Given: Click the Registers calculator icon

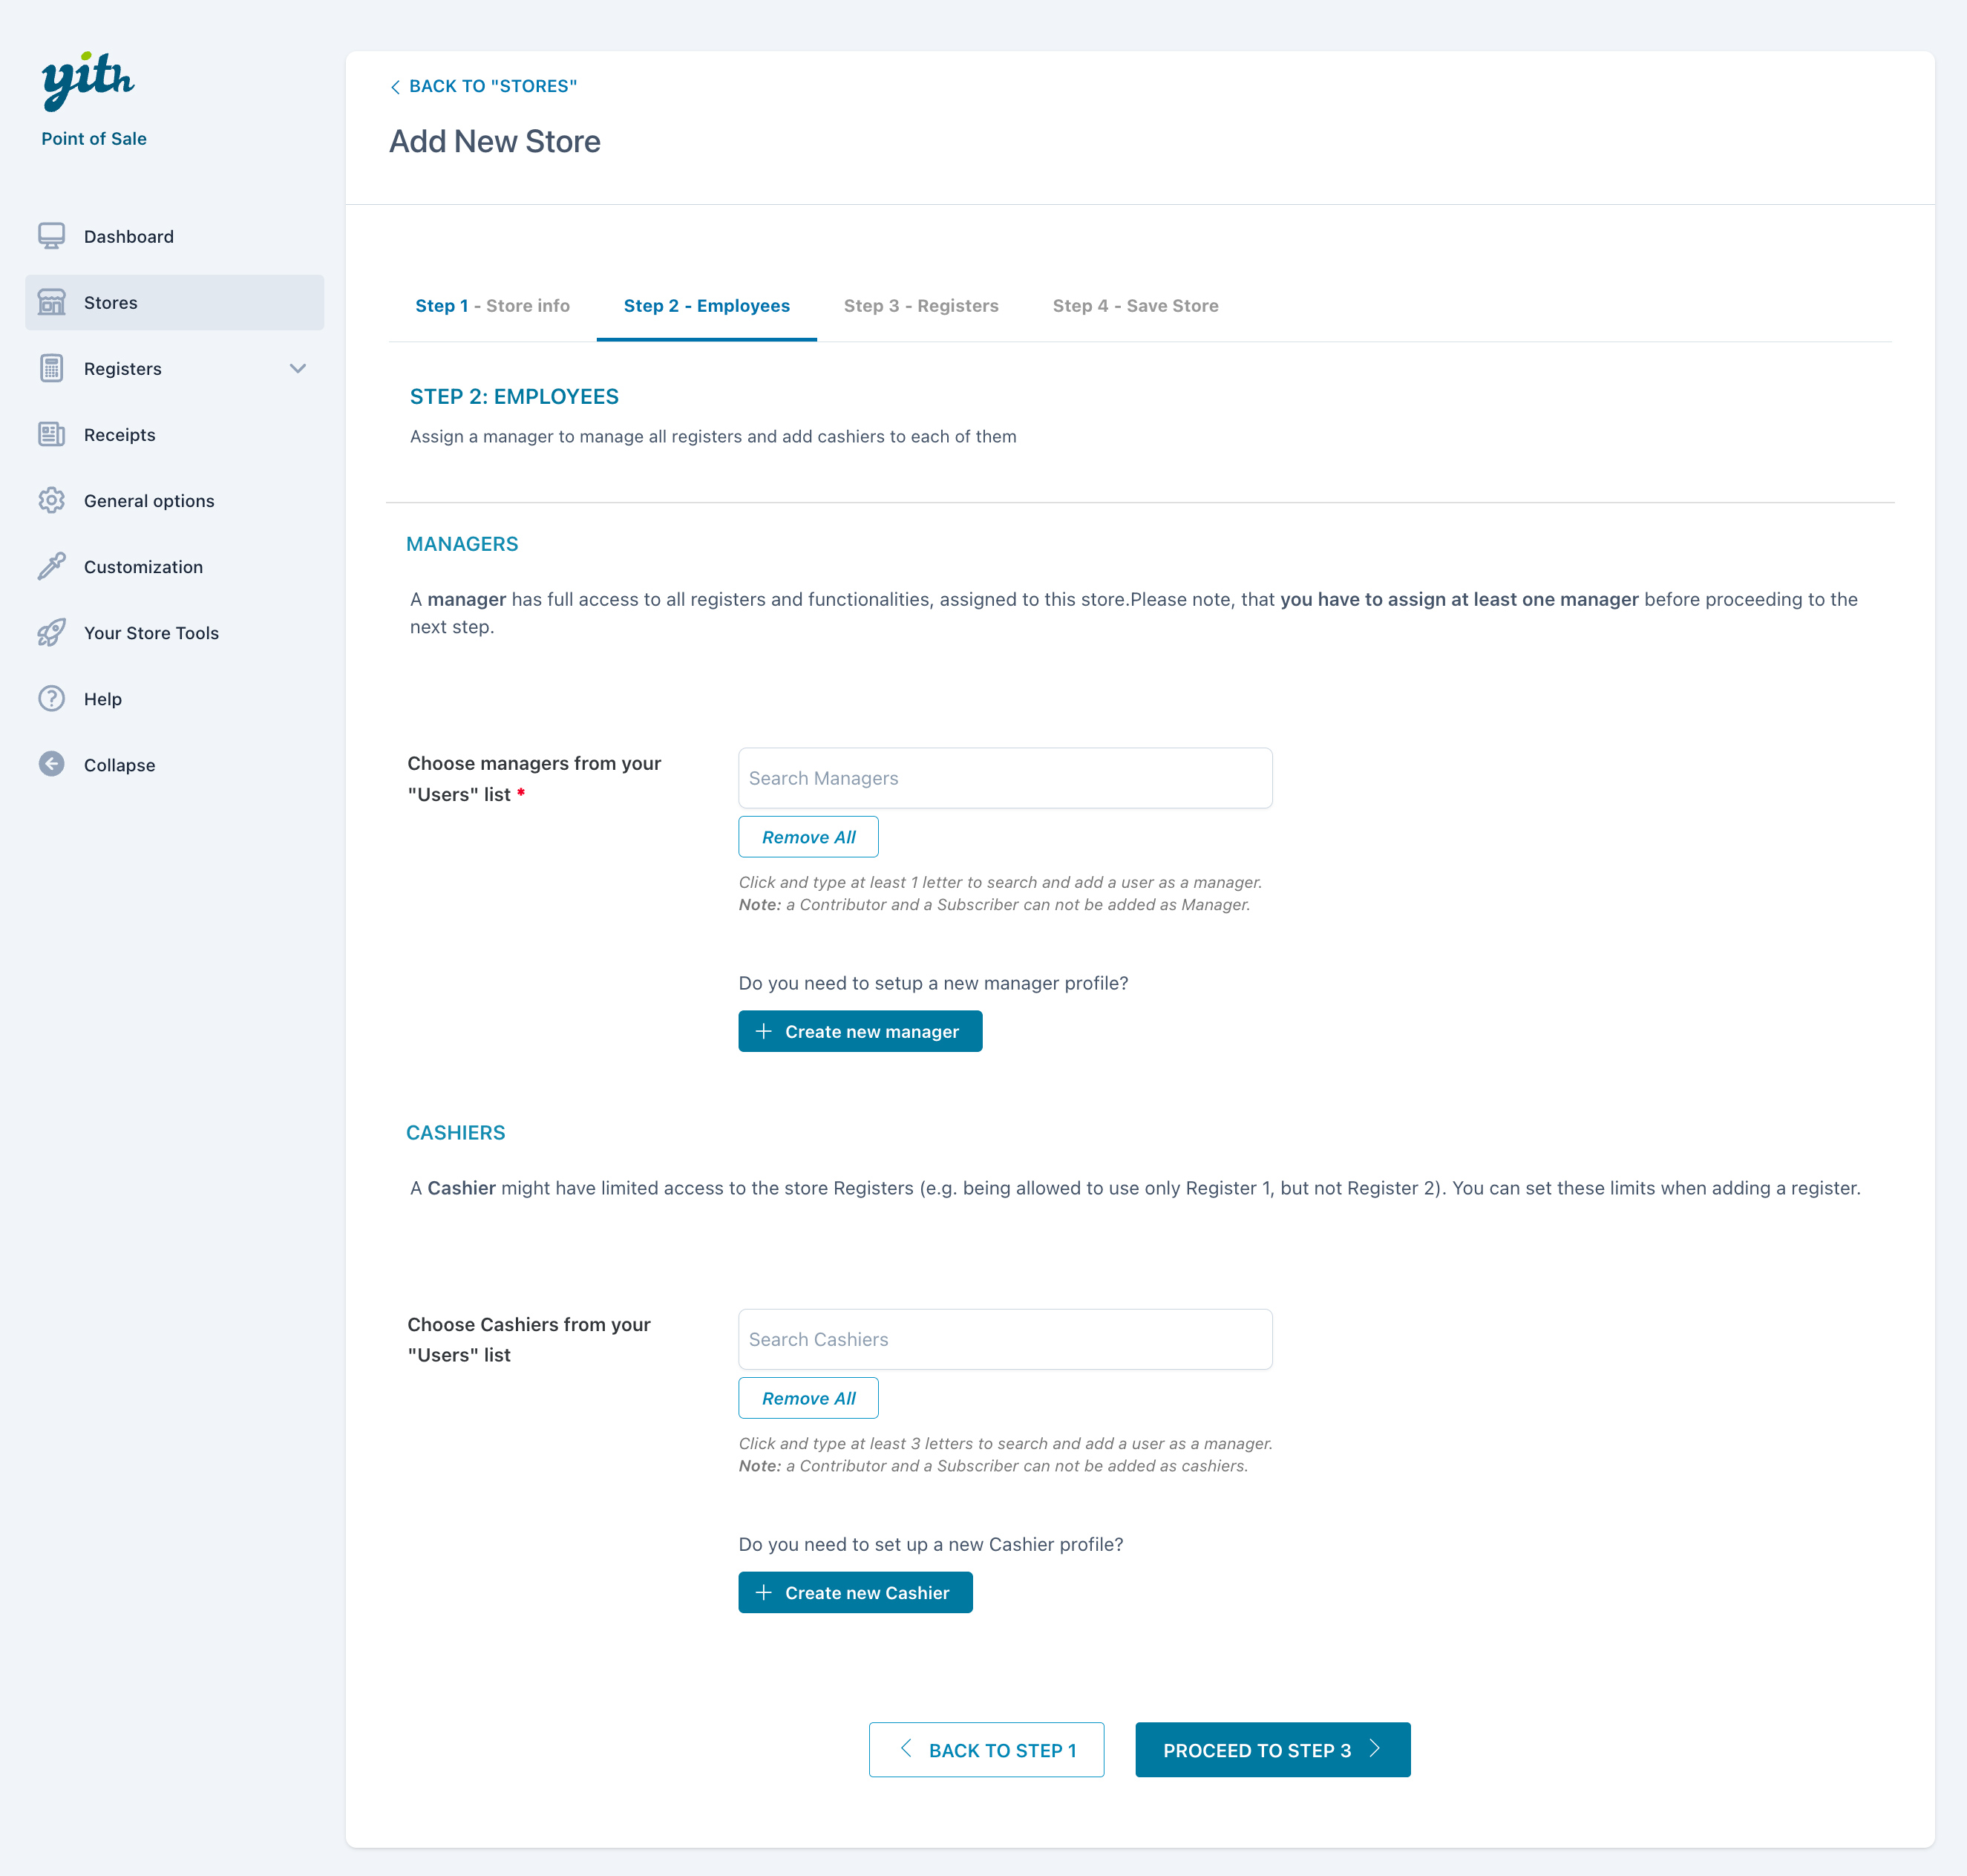Looking at the screenshot, I should [x=51, y=368].
